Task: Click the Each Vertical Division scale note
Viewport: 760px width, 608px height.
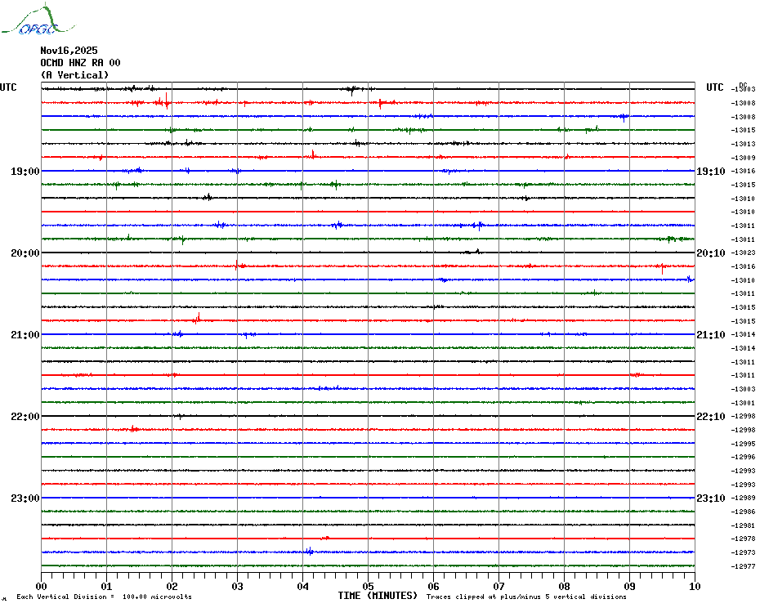Action: [104, 597]
